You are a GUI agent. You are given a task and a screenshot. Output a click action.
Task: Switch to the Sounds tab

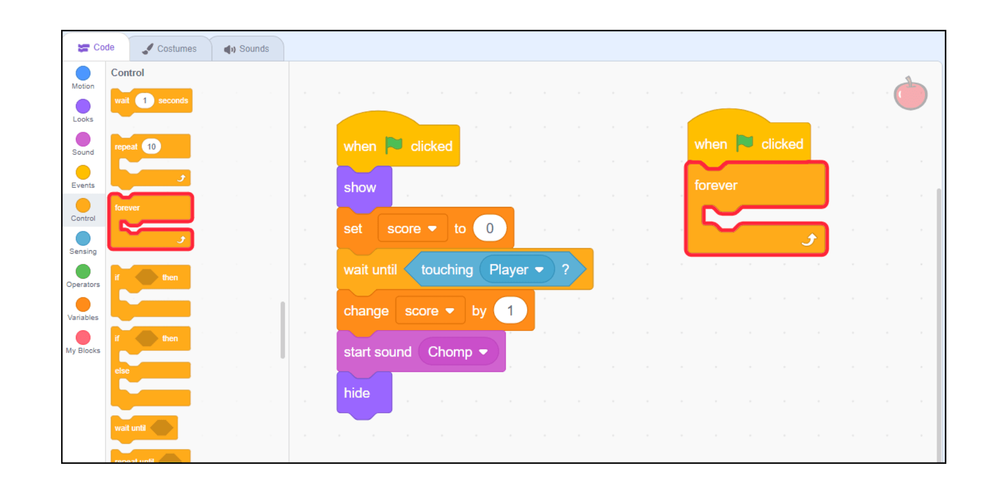pos(247,49)
